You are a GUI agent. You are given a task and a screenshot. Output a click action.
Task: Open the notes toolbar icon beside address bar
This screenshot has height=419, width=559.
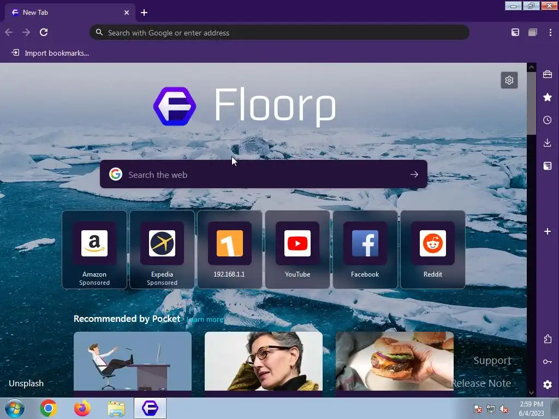click(515, 32)
